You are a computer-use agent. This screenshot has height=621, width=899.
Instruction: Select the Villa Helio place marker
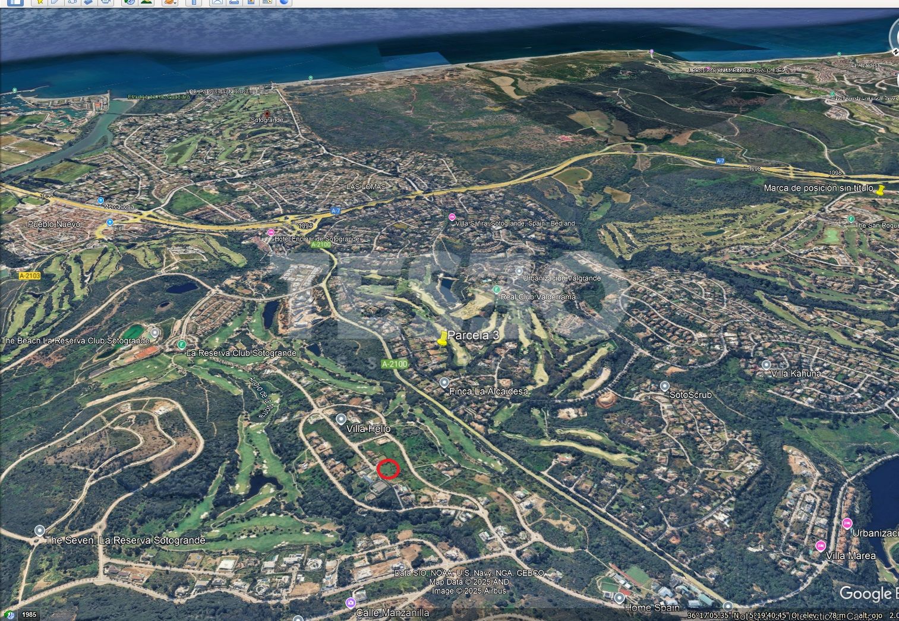(341, 418)
